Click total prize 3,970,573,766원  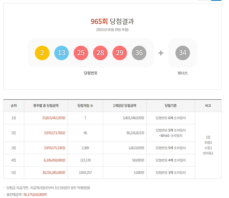tap(55, 133)
